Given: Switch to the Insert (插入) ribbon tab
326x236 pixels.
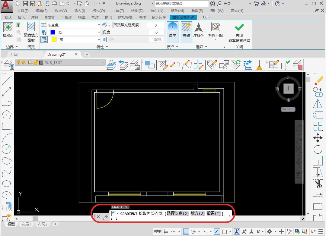Looking at the screenshot, I should coord(21,17).
